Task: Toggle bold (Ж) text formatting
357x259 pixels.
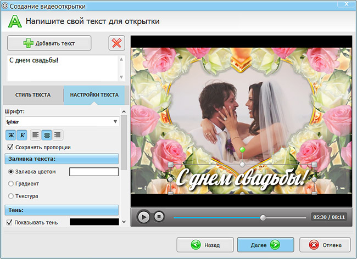Action: pos(10,135)
